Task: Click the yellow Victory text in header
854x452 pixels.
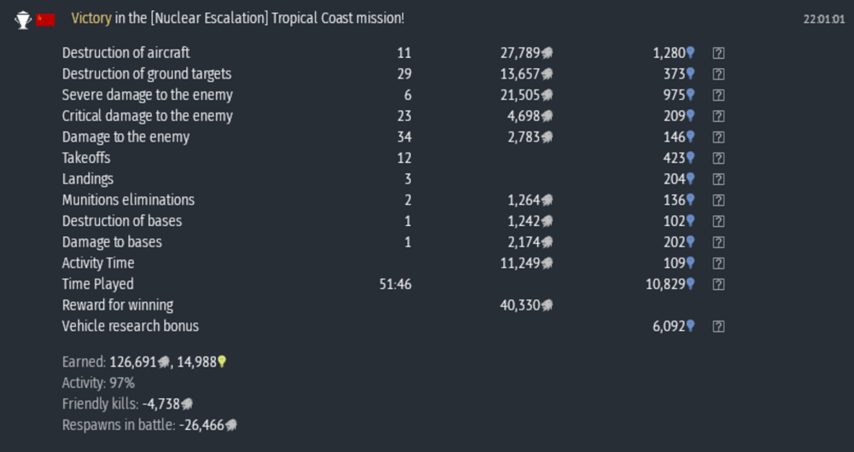Action: [91, 19]
